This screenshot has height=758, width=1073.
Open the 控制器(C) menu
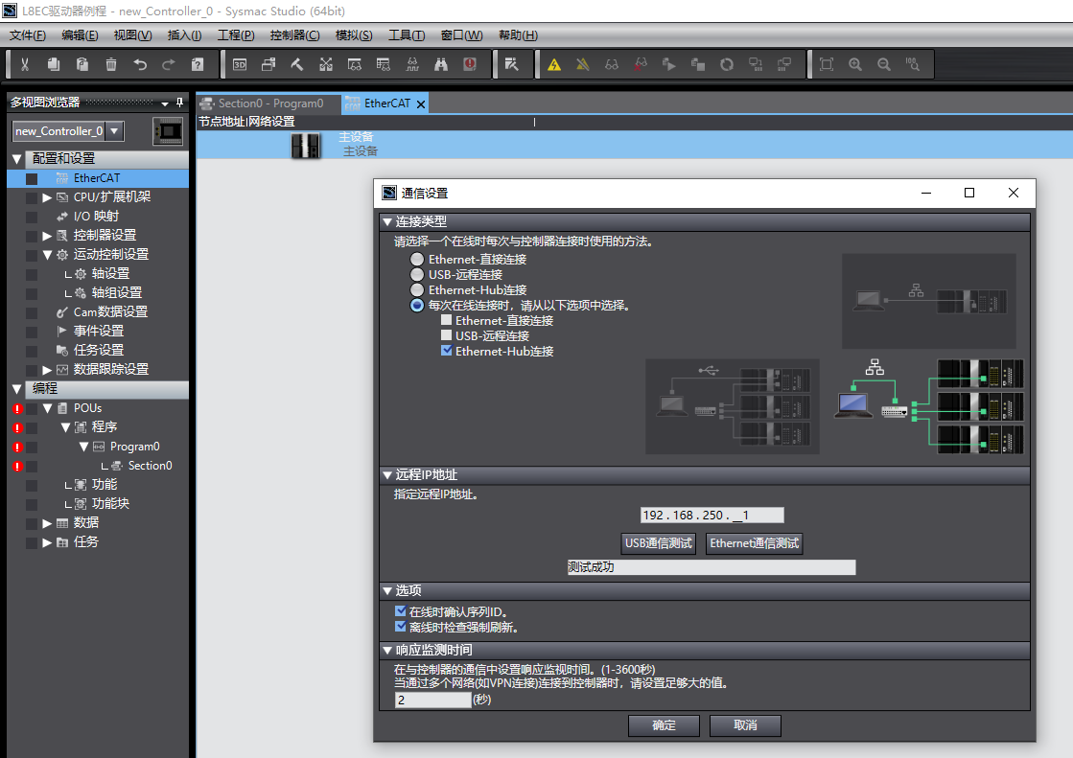point(294,35)
